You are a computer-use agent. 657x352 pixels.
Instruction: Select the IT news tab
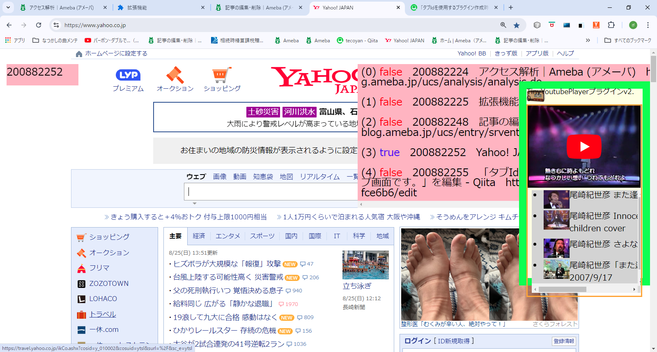pos(337,236)
